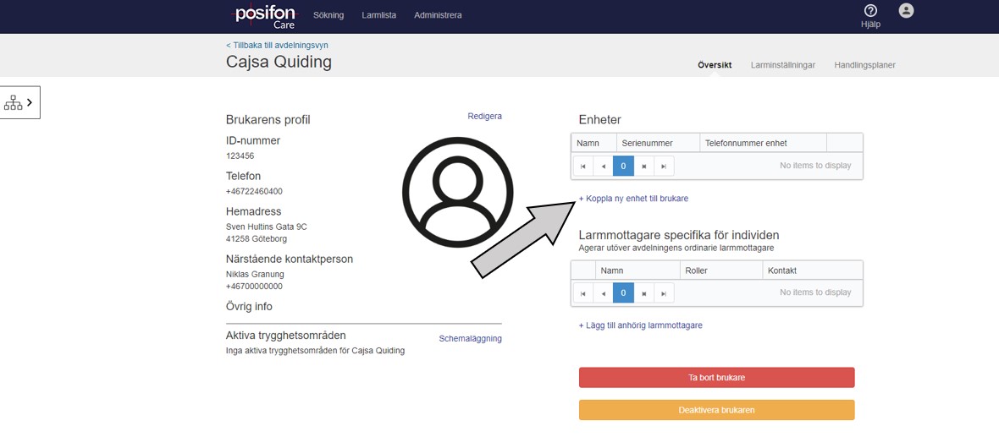The width and height of the screenshot is (999, 437).
Task: Go to next page in Enheter pager
Action: tap(644, 167)
